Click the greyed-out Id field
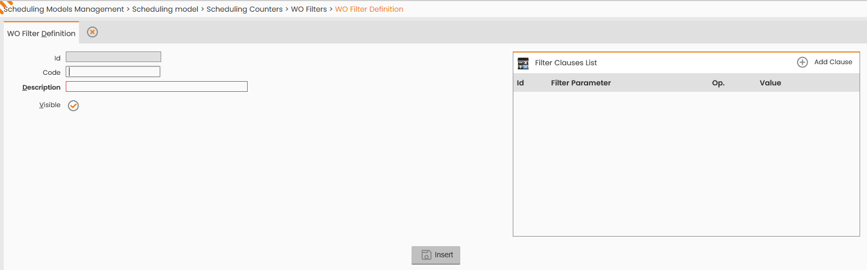Screen dimensions: 867x270 pyautogui.click(x=113, y=57)
